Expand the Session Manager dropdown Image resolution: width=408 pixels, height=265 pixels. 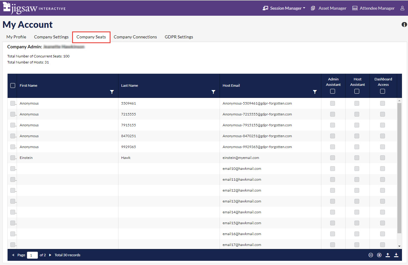284,8
